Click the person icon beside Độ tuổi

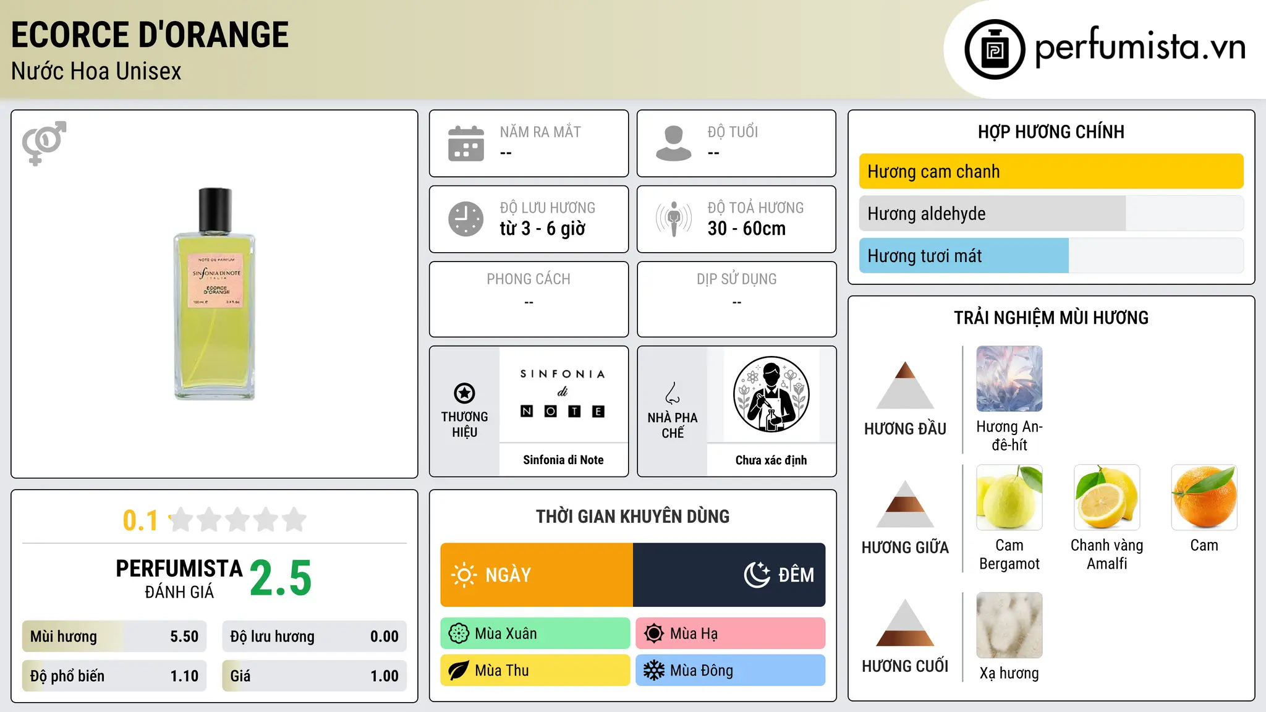pyautogui.click(x=674, y=143)
